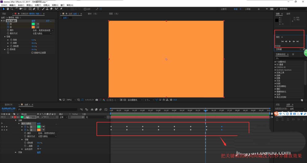Jump to first frame in Preview panel

(x=282, y=41)
